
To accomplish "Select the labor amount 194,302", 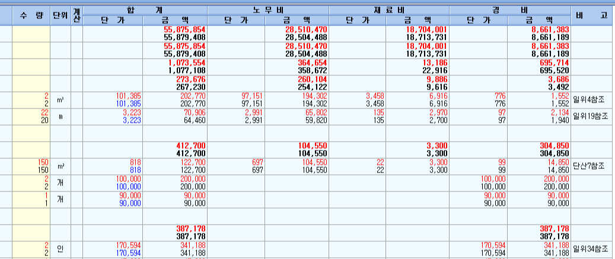I will click(x=297, y=100).
